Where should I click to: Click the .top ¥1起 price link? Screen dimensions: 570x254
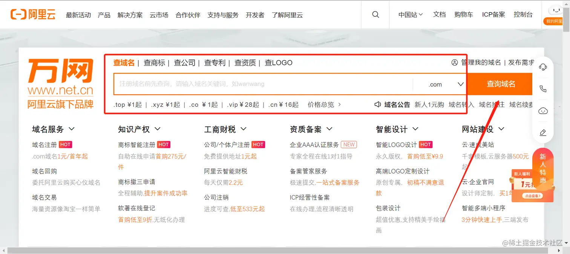(127, 105)
